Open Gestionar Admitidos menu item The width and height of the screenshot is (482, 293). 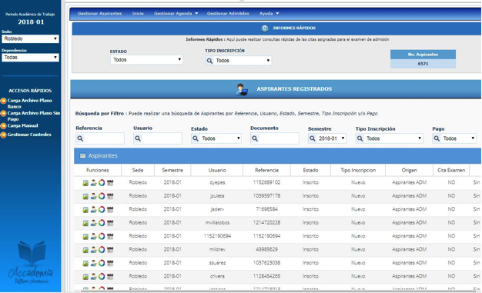[228, 14]
